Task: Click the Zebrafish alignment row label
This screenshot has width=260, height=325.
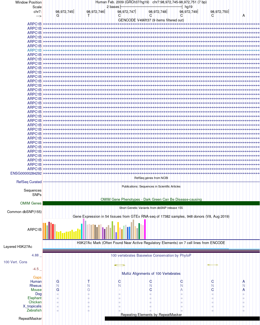Action: pos(34,310)
